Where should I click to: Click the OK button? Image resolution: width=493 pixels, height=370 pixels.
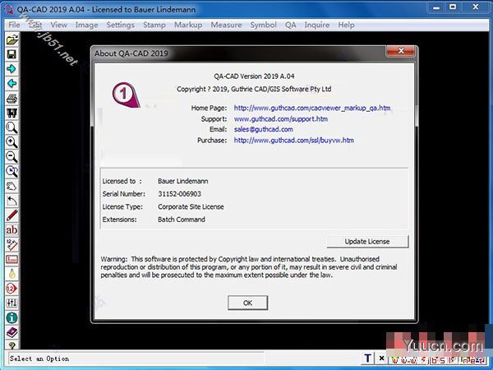tap(248, 303)
